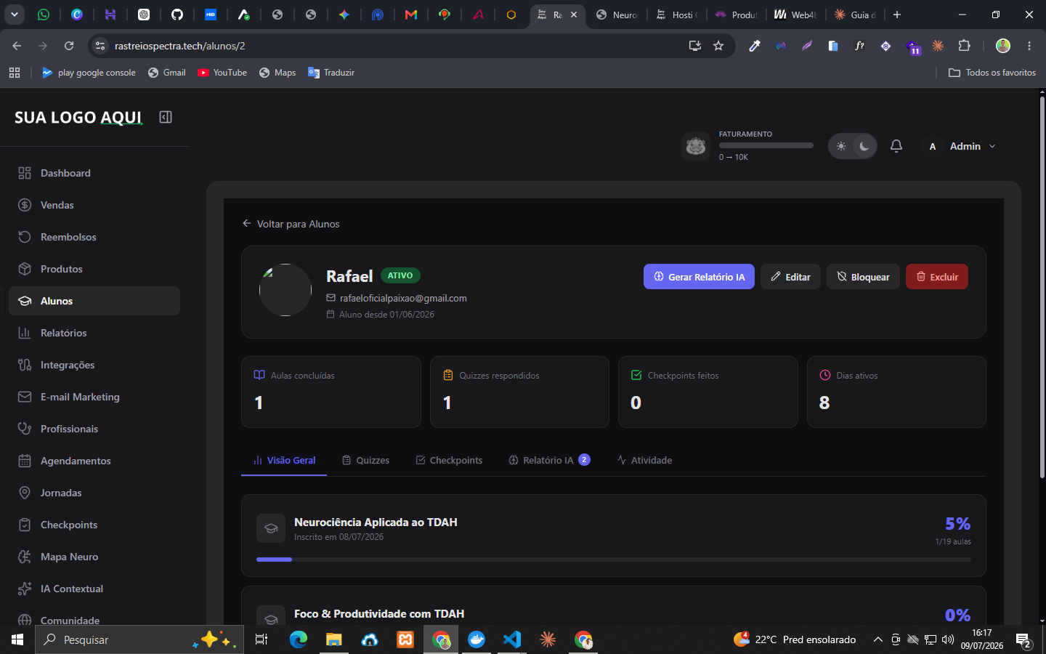The height and width of the screenshot is (654, 1046).
Task: Open Visual Studio Code from taskbar
Action: tap(512, 639)
